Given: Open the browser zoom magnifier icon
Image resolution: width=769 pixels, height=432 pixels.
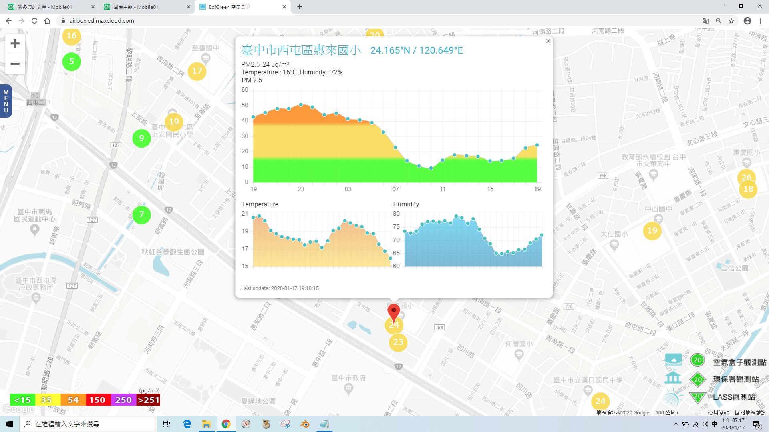Looking at the screenshot, I should 719,21.
